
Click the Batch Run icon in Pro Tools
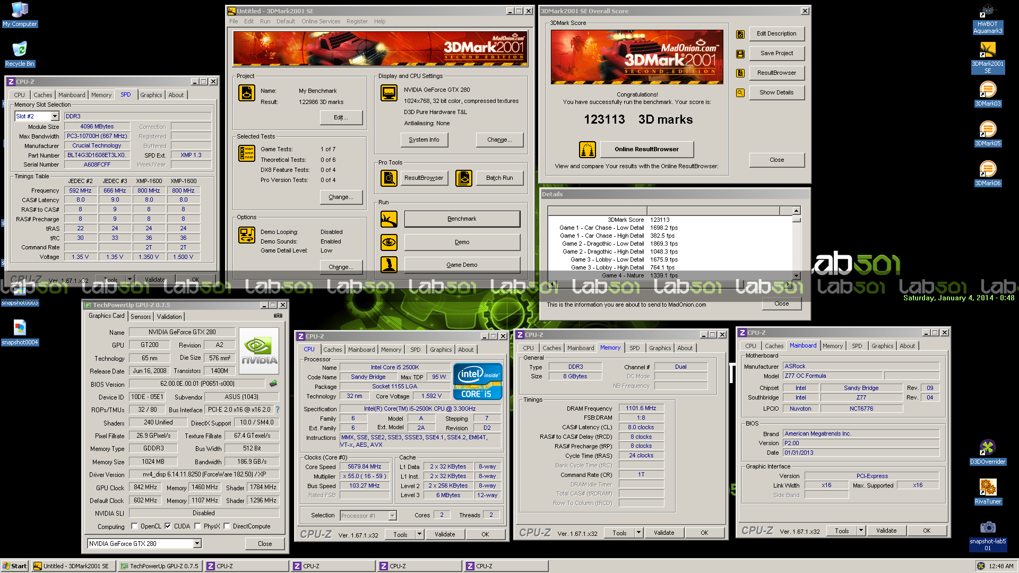click(464, 178)
